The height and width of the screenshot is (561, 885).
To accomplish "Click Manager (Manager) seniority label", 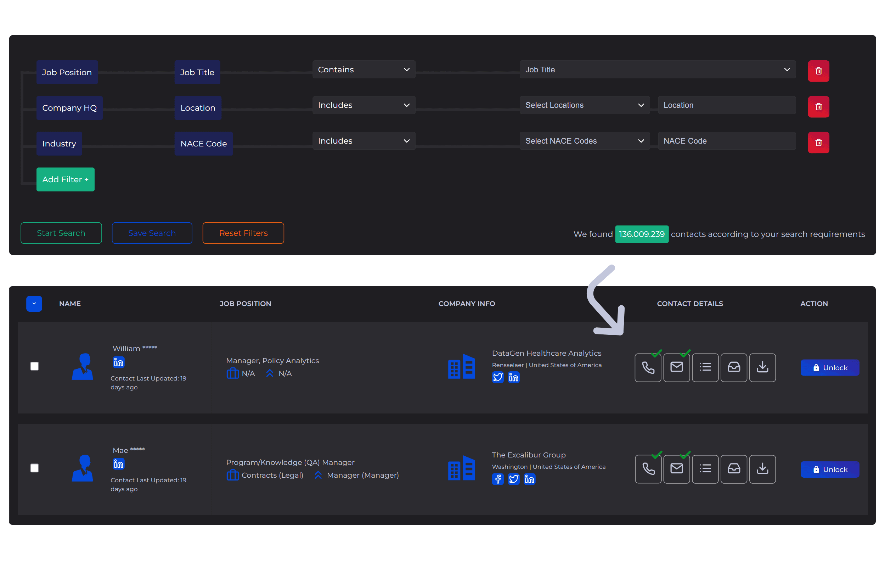I will (363, 475).
